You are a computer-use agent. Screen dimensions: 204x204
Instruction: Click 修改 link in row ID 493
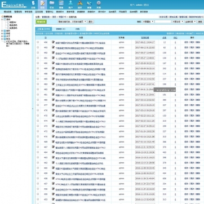[x=186, y=47]
